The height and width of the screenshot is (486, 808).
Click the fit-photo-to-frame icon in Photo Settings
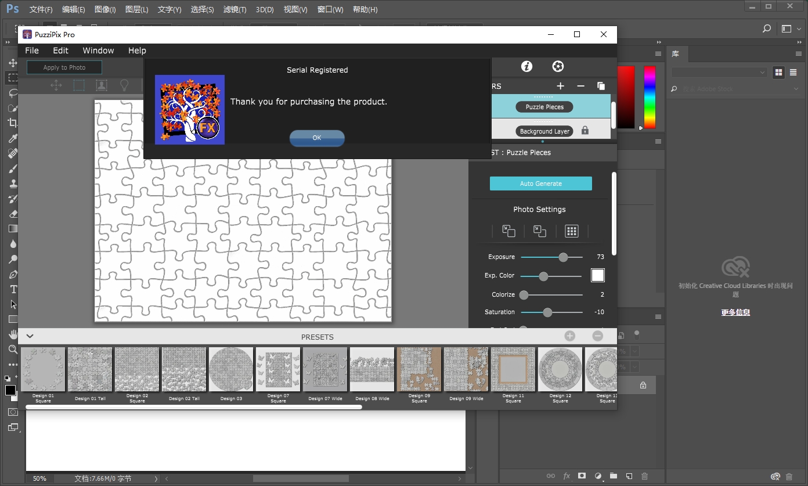coord(508,231)
